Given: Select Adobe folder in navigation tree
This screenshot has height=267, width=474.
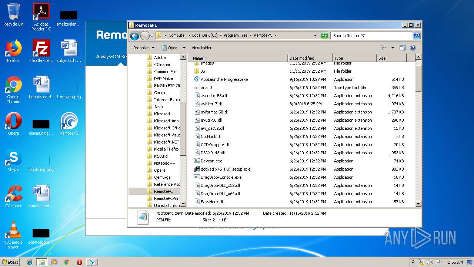Looking at the screenshot, I should (x=160, y=57).
